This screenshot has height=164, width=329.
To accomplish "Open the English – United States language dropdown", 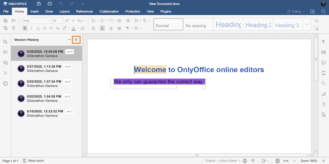I will 222,161.
